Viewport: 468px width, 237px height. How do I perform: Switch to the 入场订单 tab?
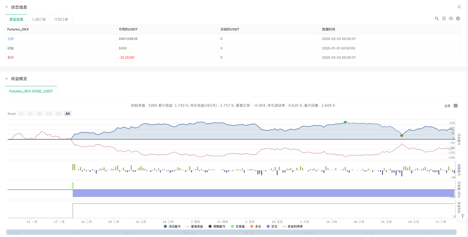click(39, 20)
